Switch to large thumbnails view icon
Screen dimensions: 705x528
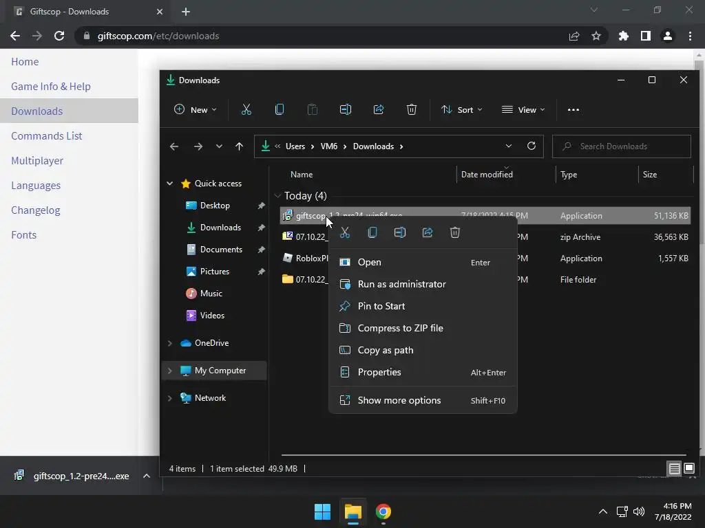tap(689, 469)
